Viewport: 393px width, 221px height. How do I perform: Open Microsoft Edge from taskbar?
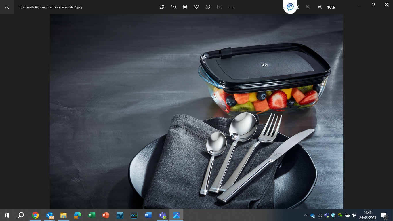tap(78, 215)
